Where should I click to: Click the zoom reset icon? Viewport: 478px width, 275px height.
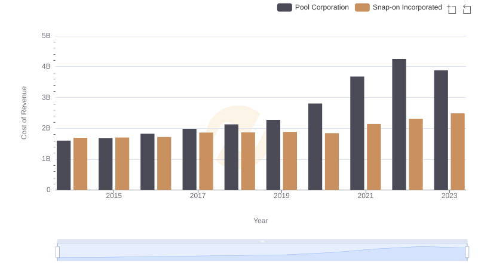pyautogui.click(x=467, y=9)
